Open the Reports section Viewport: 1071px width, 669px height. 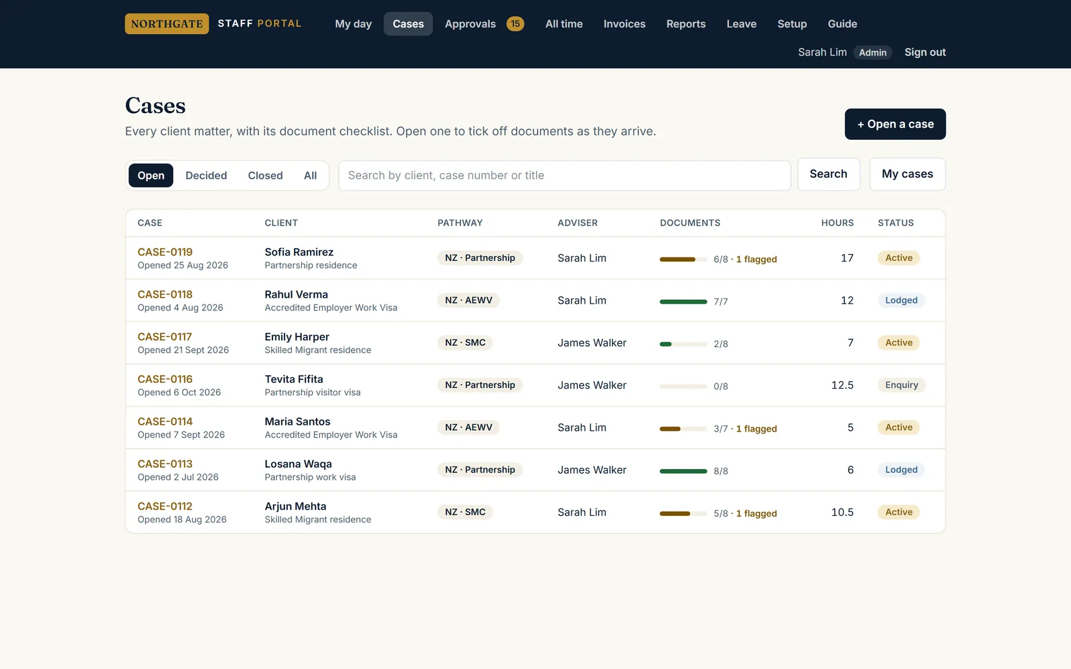(686, 23)
